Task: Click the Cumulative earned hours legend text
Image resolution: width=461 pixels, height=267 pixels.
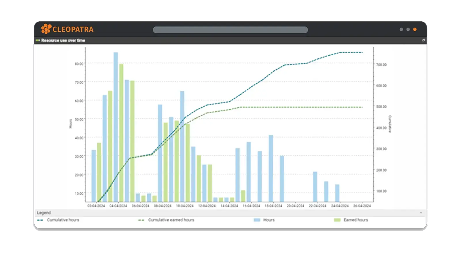Action: point(171,220)
